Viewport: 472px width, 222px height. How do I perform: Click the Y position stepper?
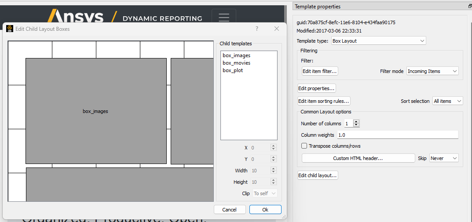(x=273, y=159)
